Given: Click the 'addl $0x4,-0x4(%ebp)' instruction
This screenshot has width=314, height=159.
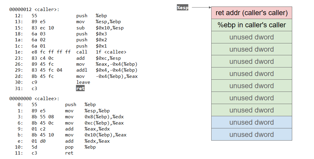Looking at the screenshot, I should 107,70.
